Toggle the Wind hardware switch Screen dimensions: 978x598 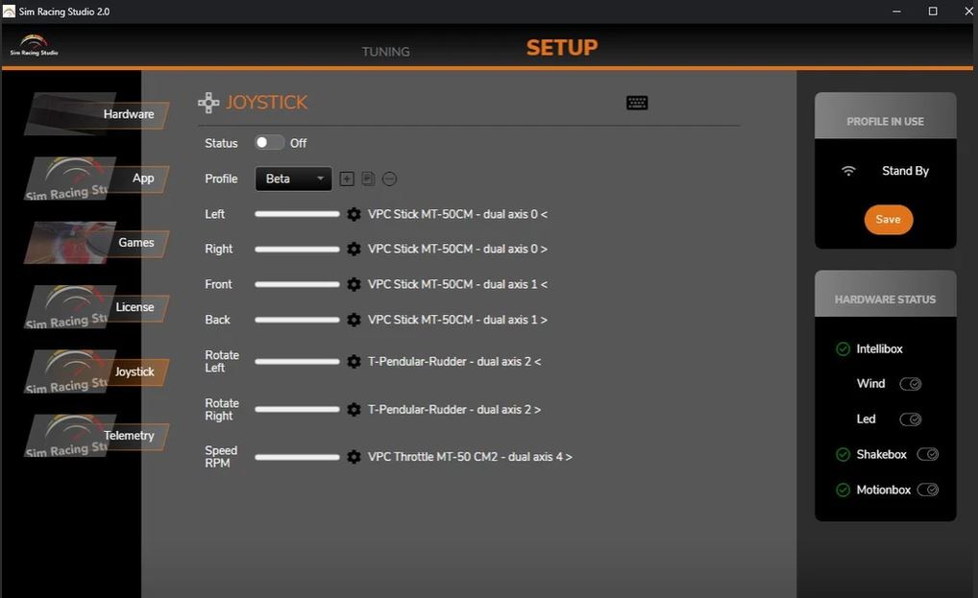[x=911, y=384]
